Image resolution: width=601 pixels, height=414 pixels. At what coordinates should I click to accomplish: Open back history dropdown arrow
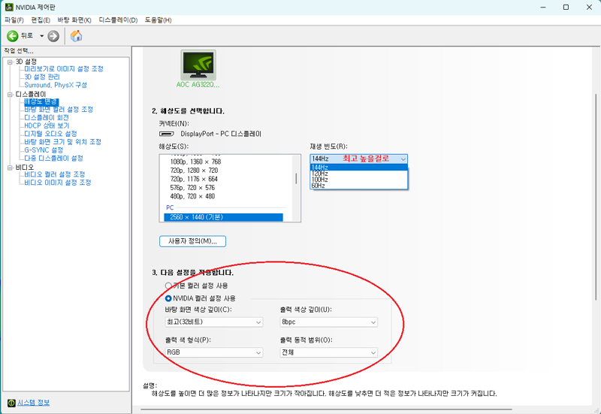click(x=42, y=36)
